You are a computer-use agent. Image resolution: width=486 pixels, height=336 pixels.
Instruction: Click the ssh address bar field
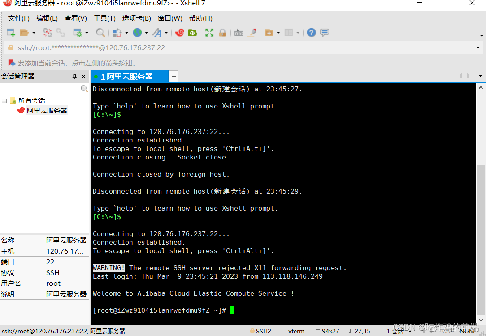coord(242,47)
